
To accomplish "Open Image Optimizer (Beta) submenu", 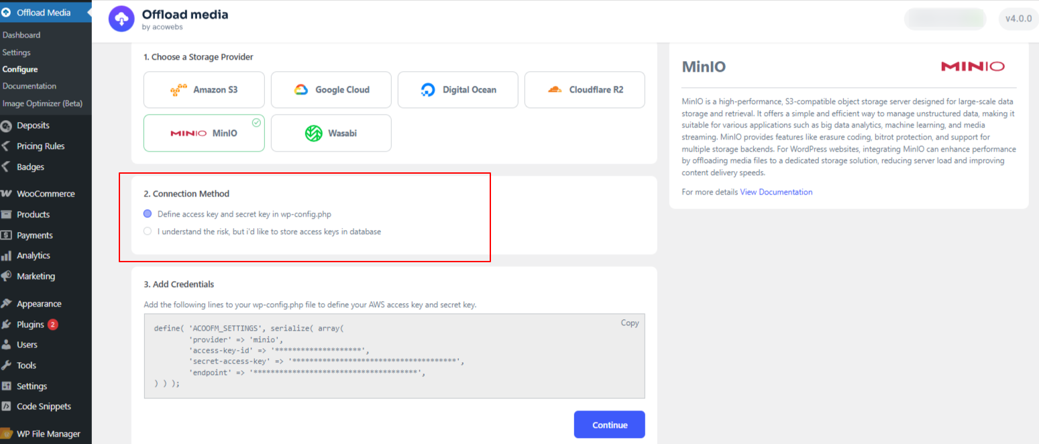I will point(42,103).
